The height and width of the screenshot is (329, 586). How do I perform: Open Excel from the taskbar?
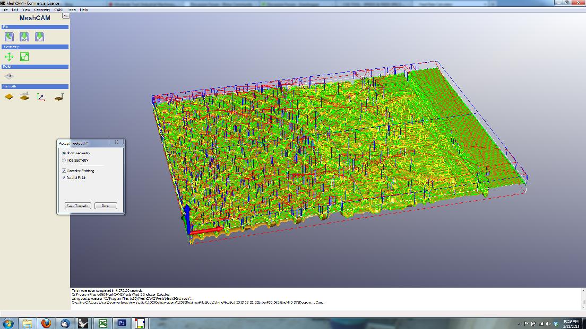click(x=103, y=323)
